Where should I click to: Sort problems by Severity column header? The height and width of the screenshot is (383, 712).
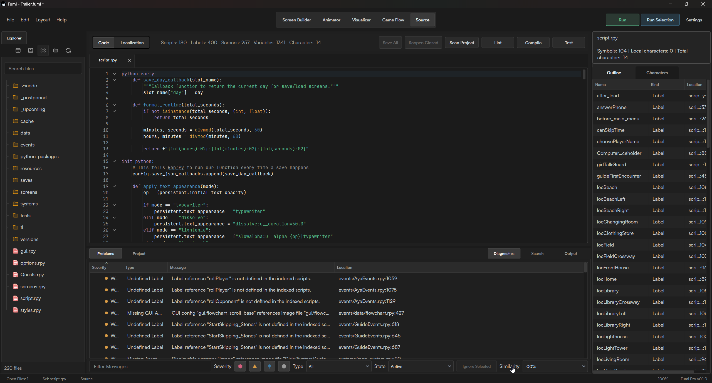(106, 267)
